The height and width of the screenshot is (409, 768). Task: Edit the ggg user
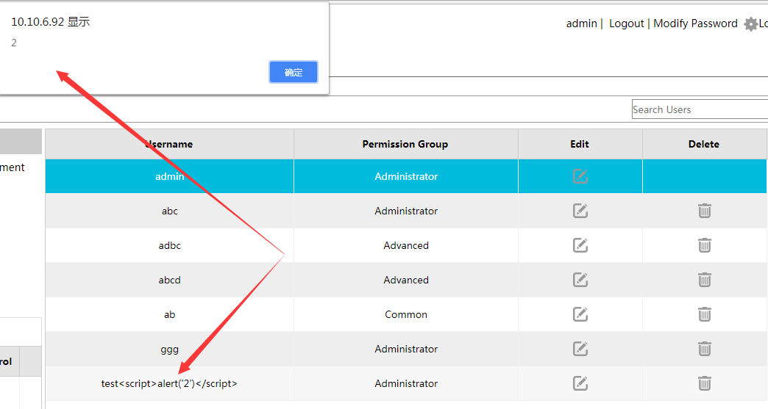tap(580, 348)
